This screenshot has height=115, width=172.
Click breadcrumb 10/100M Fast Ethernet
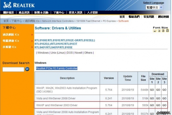88,21
